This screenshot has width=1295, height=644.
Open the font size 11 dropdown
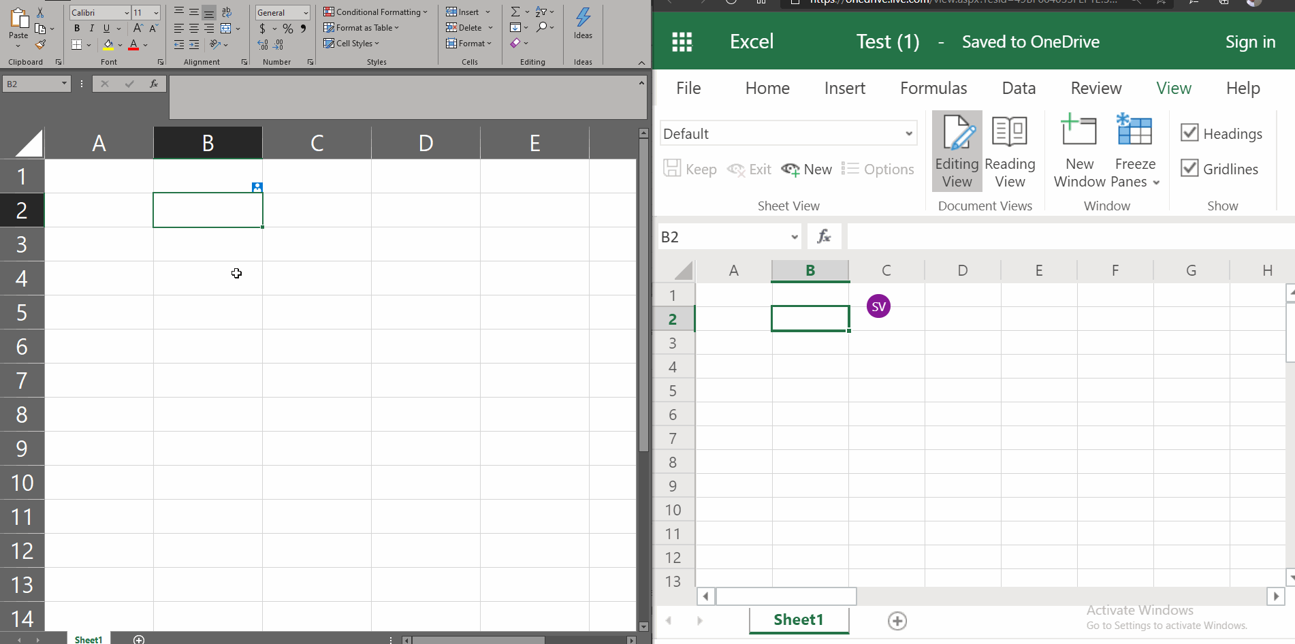156,13
